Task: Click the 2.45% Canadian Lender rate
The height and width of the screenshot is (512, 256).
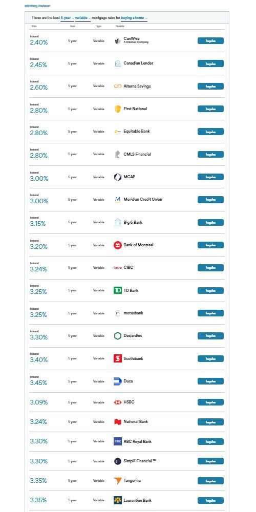Action: pyautogui.click(x=38, y=65)
